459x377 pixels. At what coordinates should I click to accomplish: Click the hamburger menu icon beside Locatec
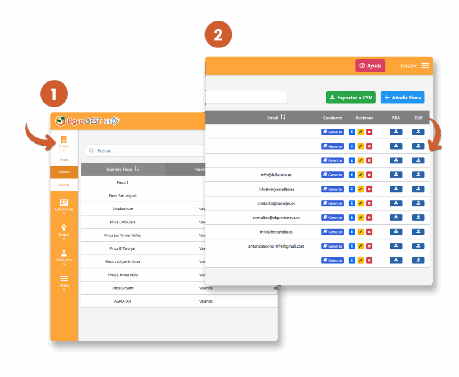point(425,65)
